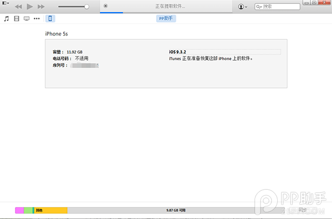This screenshot has width=332, height=219.
Task: Click the search input field
Action: point(277,7)
